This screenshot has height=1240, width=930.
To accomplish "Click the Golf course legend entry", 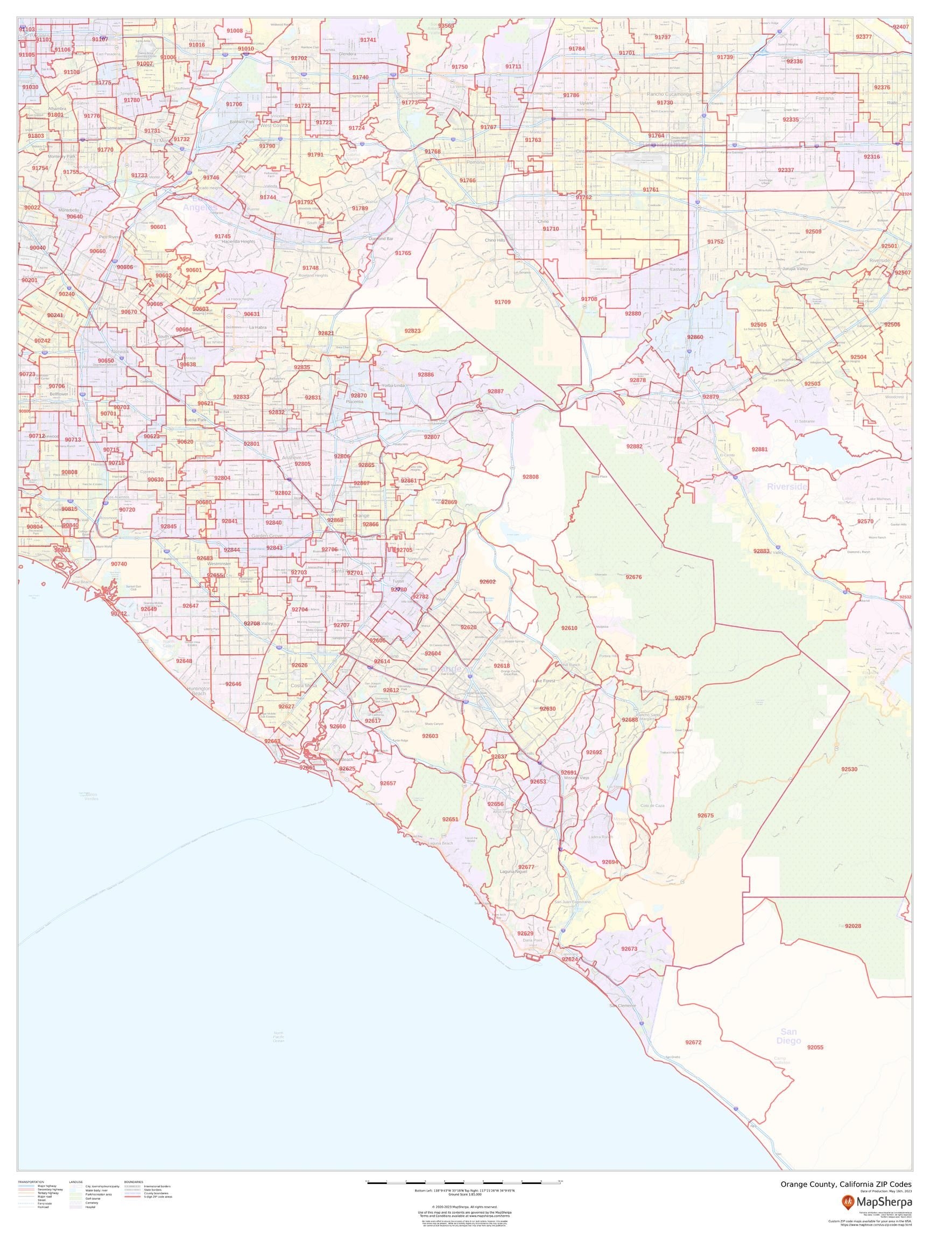I will pyautogui.click(x=75, y=1199).
